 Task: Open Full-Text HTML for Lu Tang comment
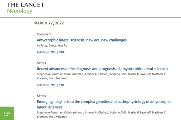(46, 52)
